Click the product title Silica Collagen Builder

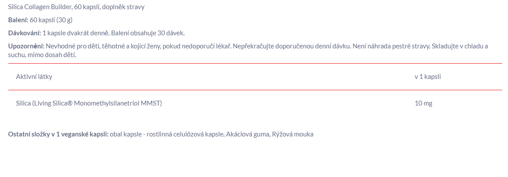tap(40, 7)
